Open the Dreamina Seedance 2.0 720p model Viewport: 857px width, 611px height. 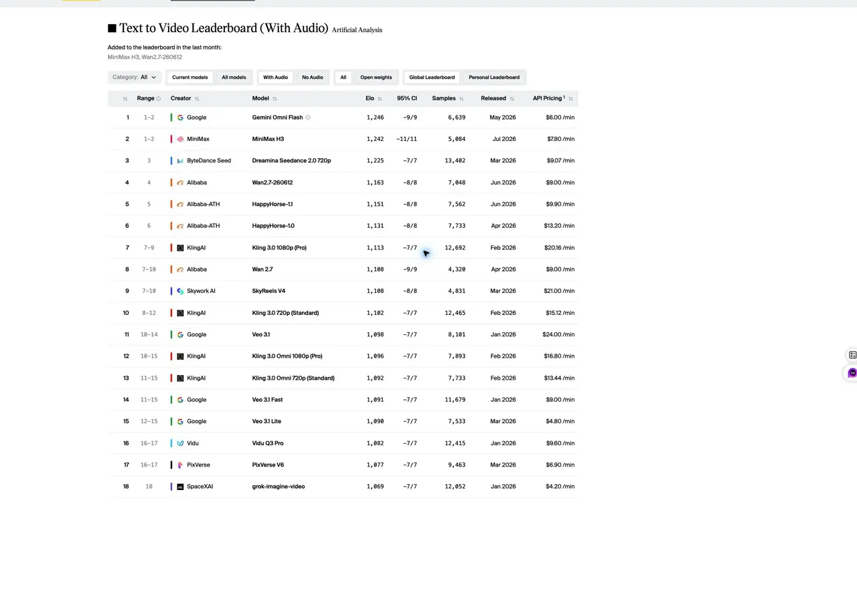[291, 161]
